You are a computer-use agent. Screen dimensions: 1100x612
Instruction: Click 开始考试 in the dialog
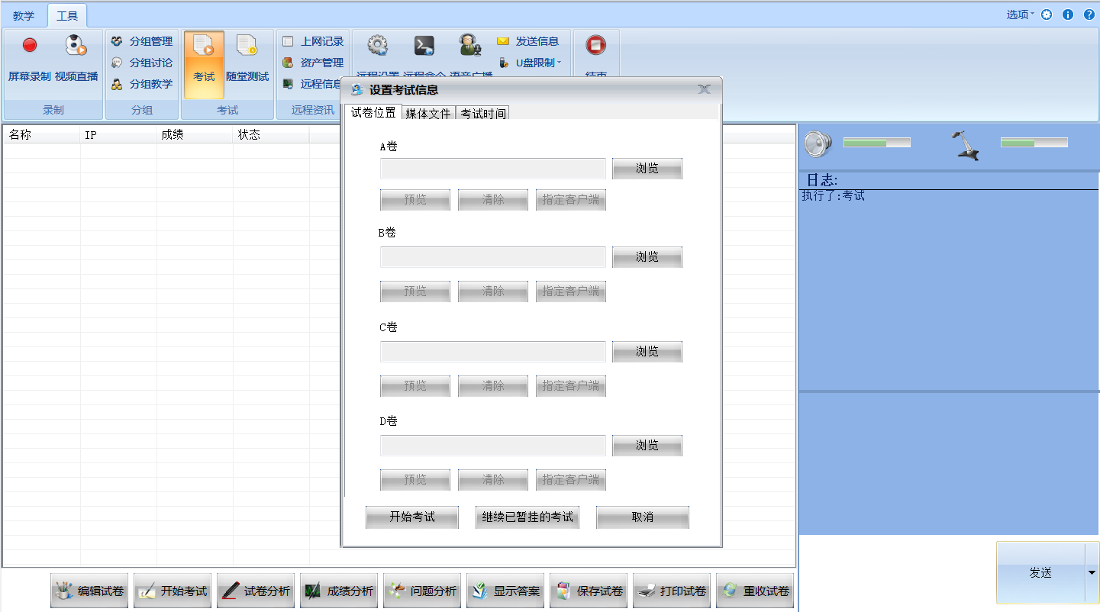click(412, 517)
